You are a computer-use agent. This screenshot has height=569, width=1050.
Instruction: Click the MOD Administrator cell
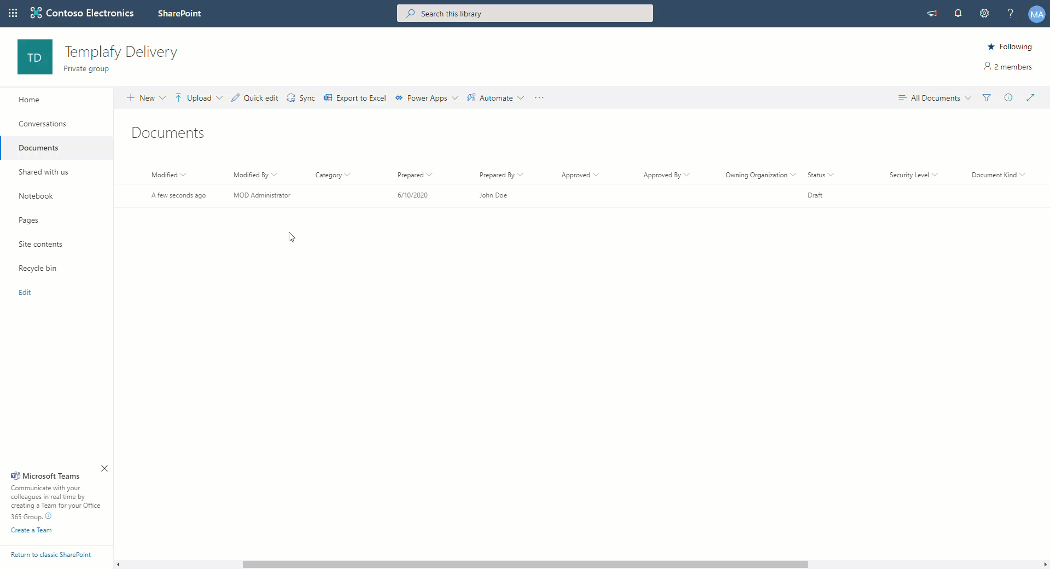tap(262, 195)
